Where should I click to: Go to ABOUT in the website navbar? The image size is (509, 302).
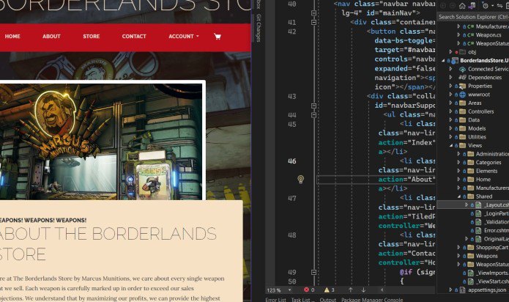tap(51, 37)
